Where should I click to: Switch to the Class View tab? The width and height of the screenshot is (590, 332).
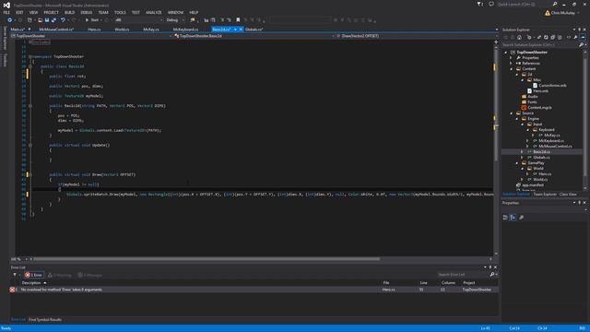pyautogui.click(x=568, y=195)
